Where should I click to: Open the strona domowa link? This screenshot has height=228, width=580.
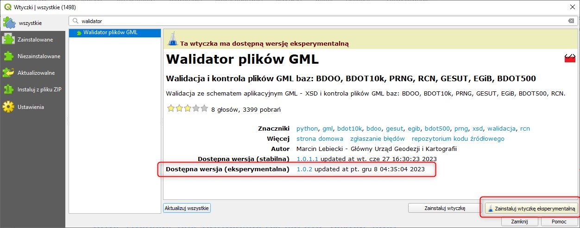[x=320, y=138]
